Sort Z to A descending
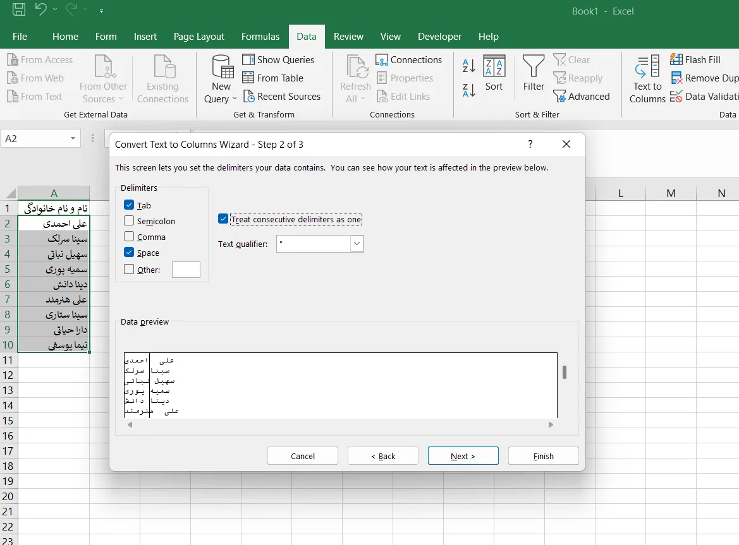739x545 pixels. [x=469, y=90]
